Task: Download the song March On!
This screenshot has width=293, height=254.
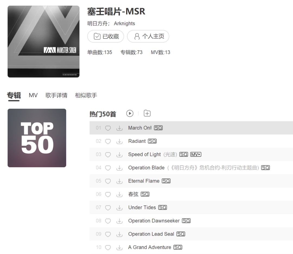Action: (x=119, y=128)
